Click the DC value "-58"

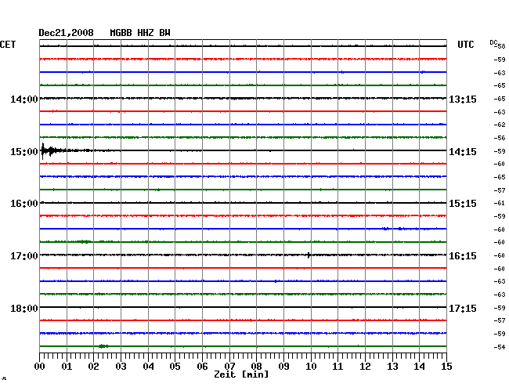(500, 46)
